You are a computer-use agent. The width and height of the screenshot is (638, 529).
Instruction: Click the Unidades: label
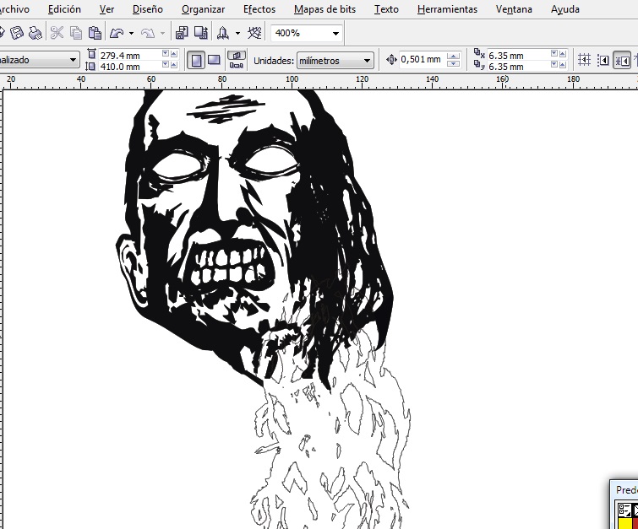[274, 61]
